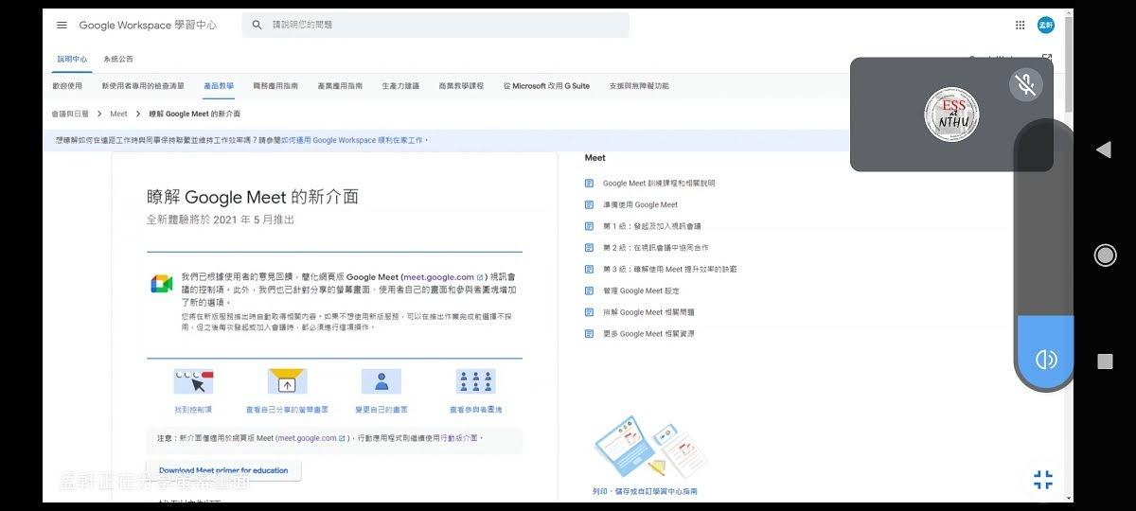The image size is (1136, 511).
Task: Open 第 2 週：在視訊會議中協同合作
Action: click(x=655, y=248)
